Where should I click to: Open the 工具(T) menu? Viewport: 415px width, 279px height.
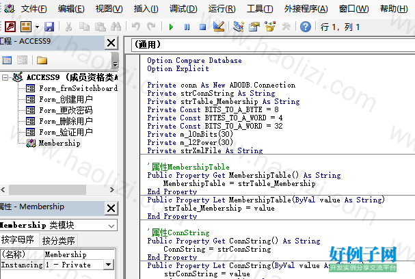[260, 9]
